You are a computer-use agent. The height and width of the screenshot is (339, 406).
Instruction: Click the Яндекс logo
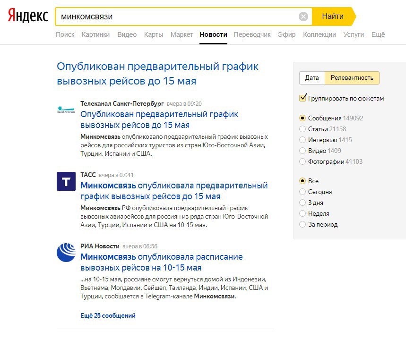pyautogui.click(x=28, y=16)
